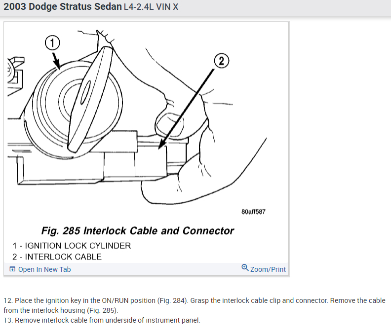
Task: Click callout number 1 circle in diagram
Action: click(52, 43)
